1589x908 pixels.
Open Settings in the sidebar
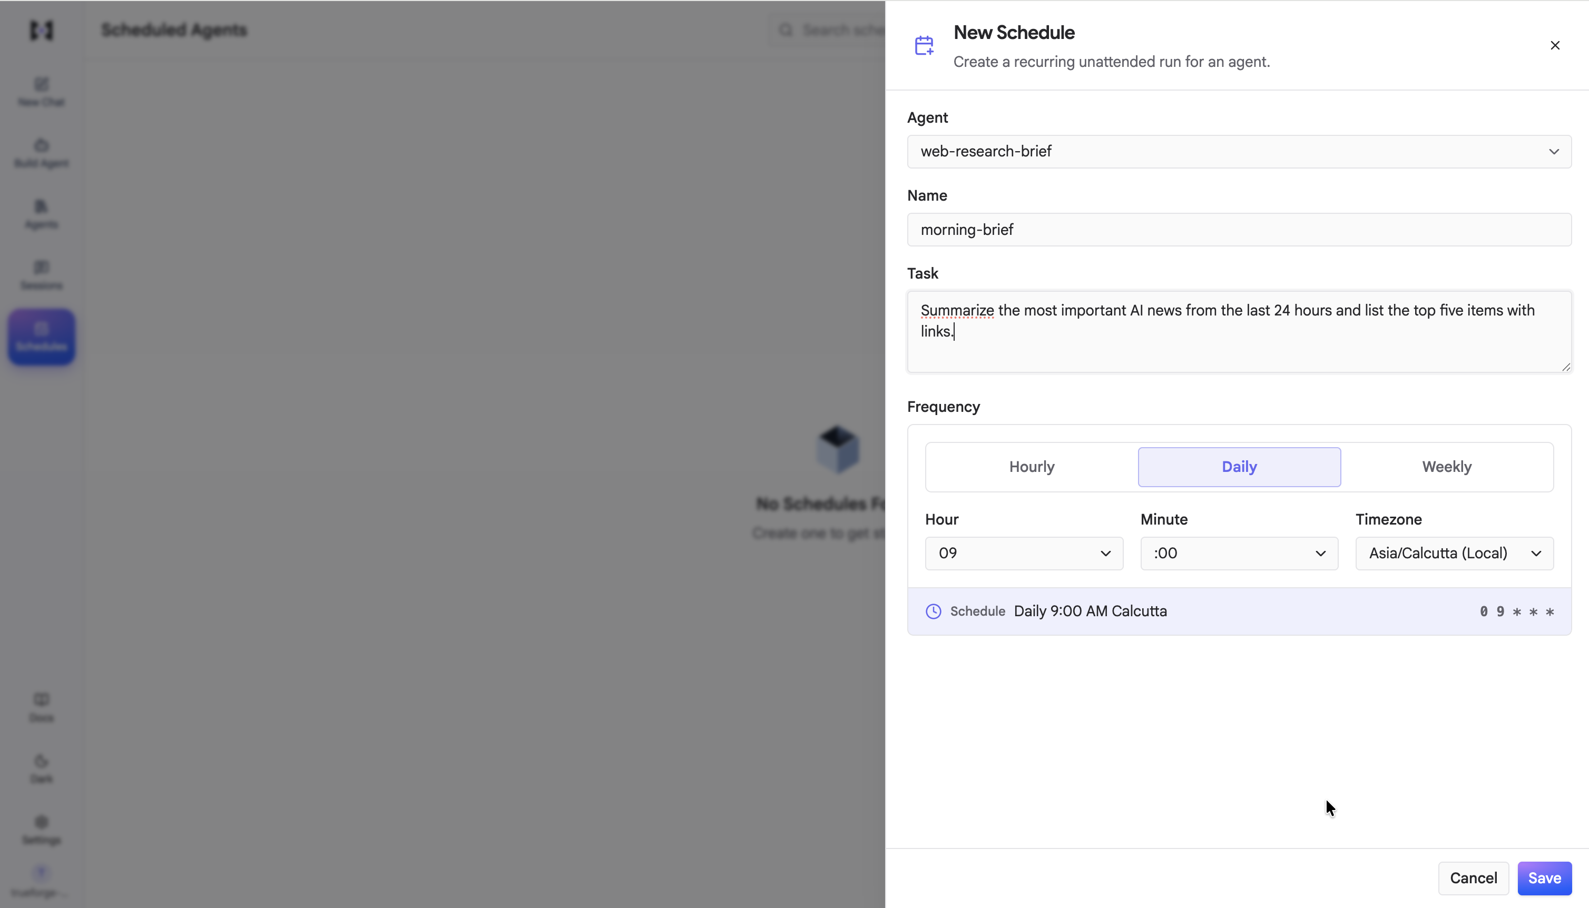click(x=41, y=830)
